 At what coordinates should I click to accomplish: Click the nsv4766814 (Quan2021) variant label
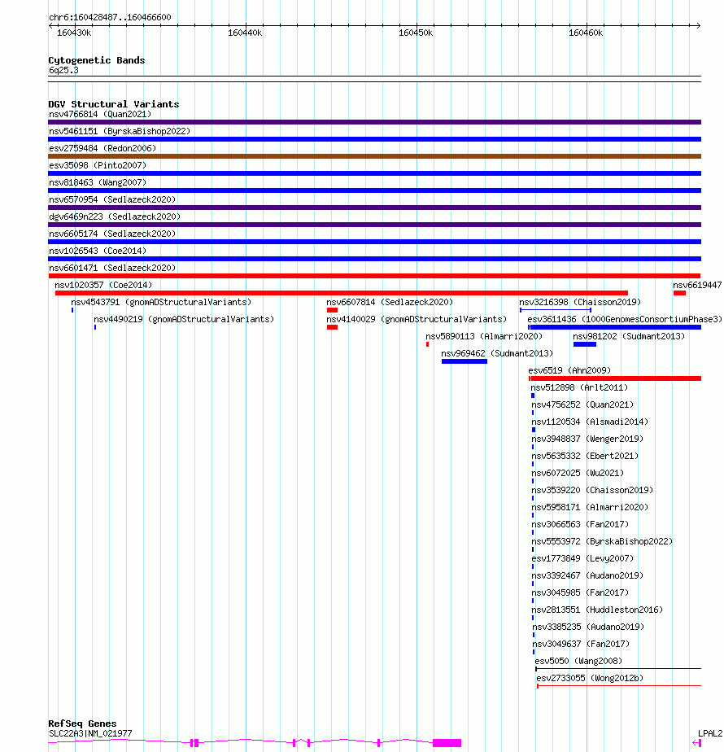tap(100, 114)
